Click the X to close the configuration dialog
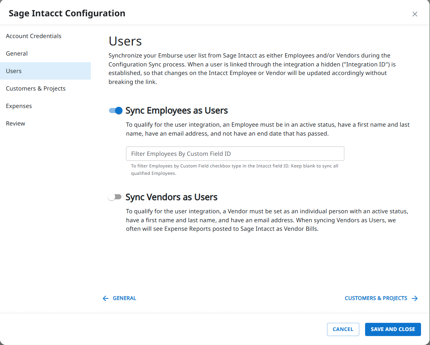This screenshot has height=345, width=430. coord(414,14)
